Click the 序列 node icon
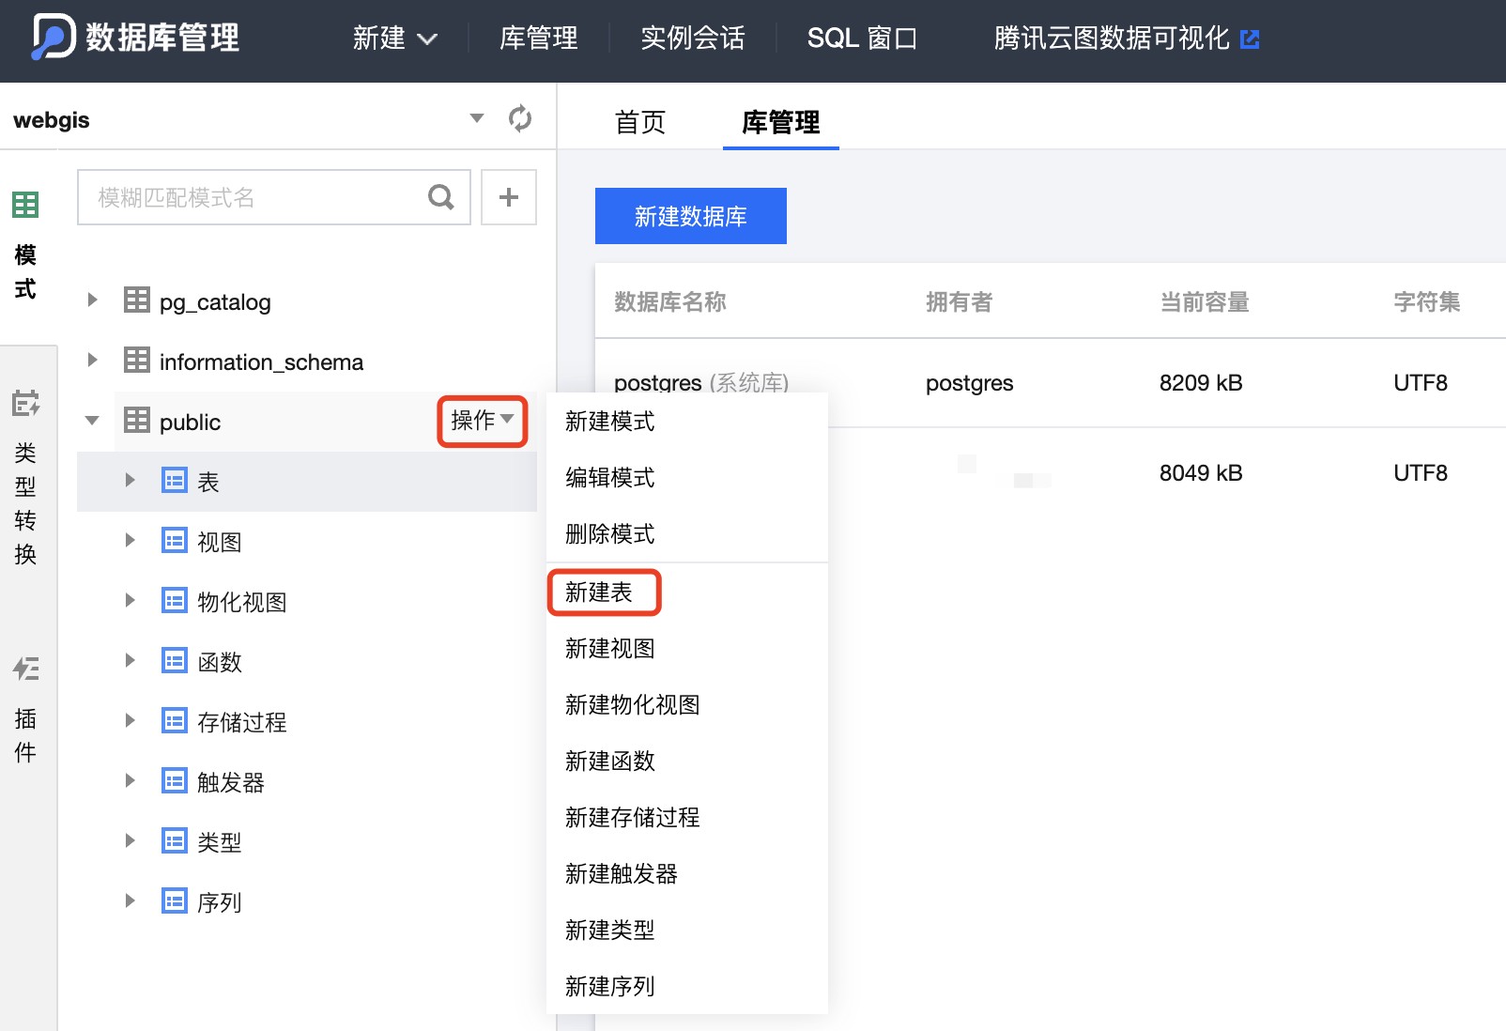 click(175, 901)
